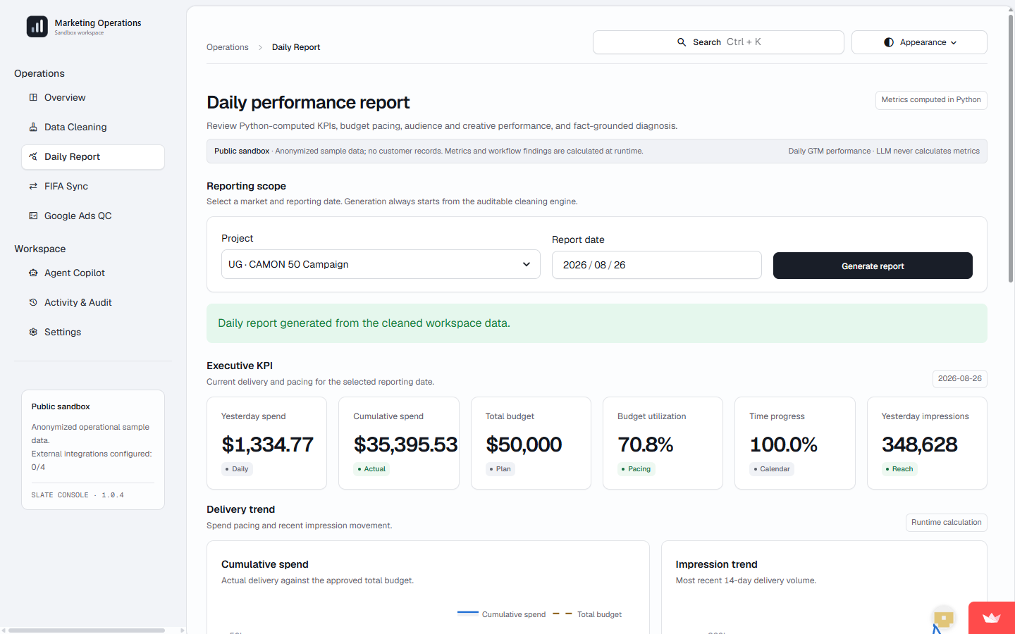Open Activity & Audit page

[x=93, y=302]
